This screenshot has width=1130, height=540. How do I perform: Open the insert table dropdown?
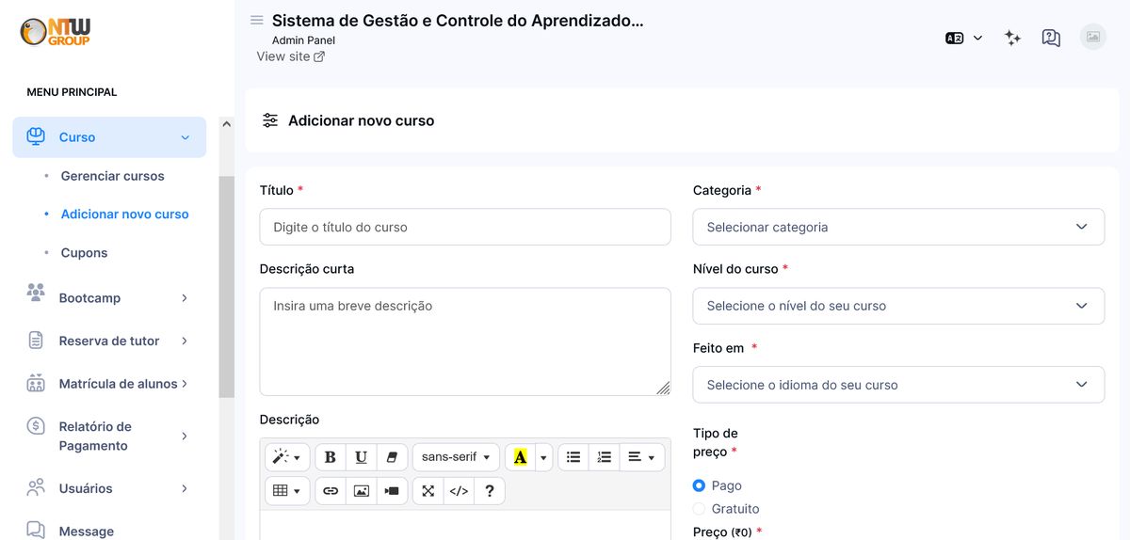click(287, 491)
